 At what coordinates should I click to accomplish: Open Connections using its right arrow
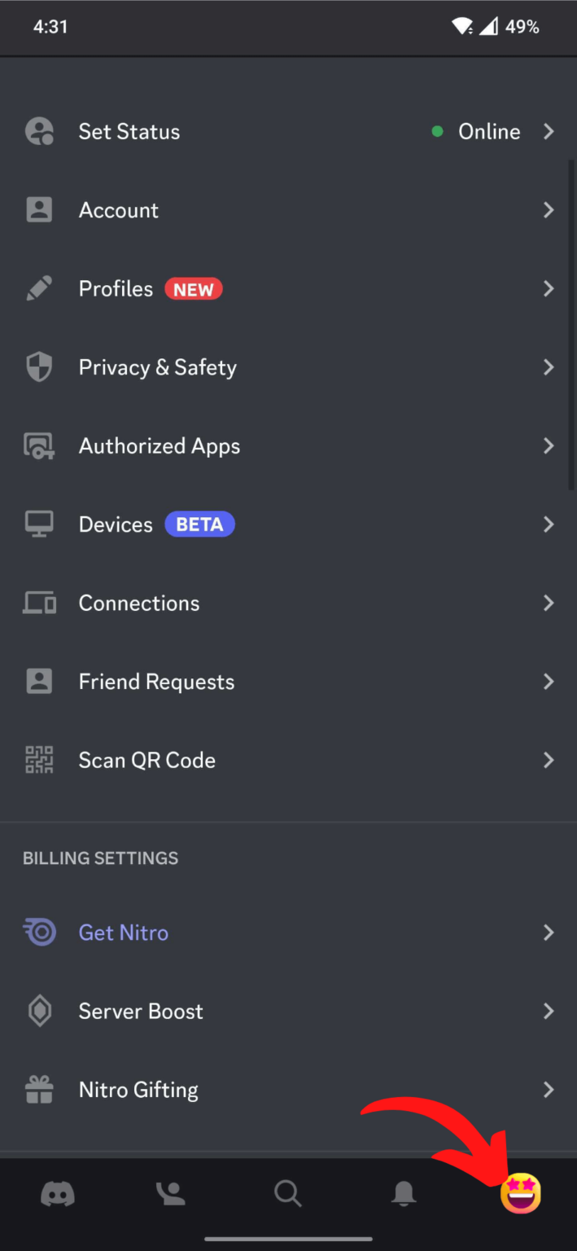549,603
